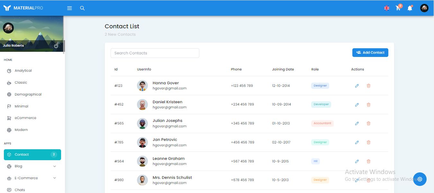This screenshot has width=434, height=193.
Task: Select the Contact app in sidebar
Action: 32,155
